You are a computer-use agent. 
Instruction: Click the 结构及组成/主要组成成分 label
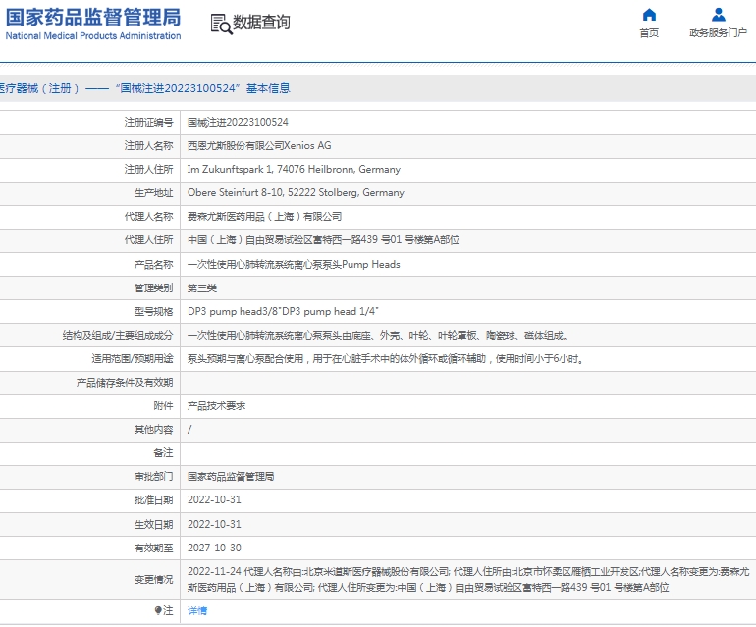(x=118, y=335)
